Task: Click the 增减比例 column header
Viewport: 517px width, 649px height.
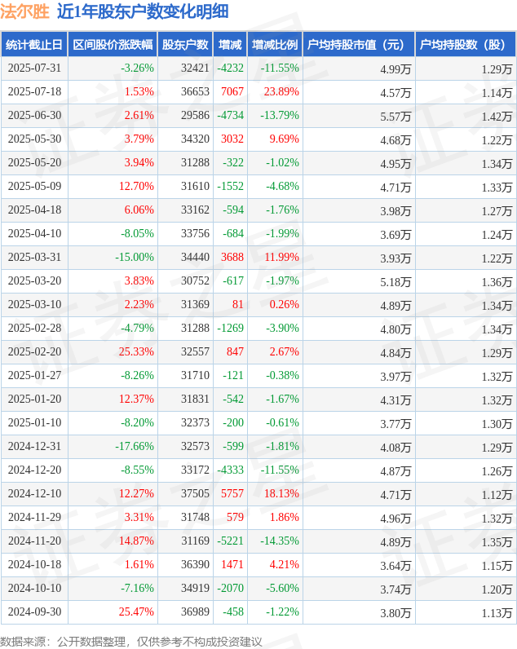Action: tap(275, 45)
